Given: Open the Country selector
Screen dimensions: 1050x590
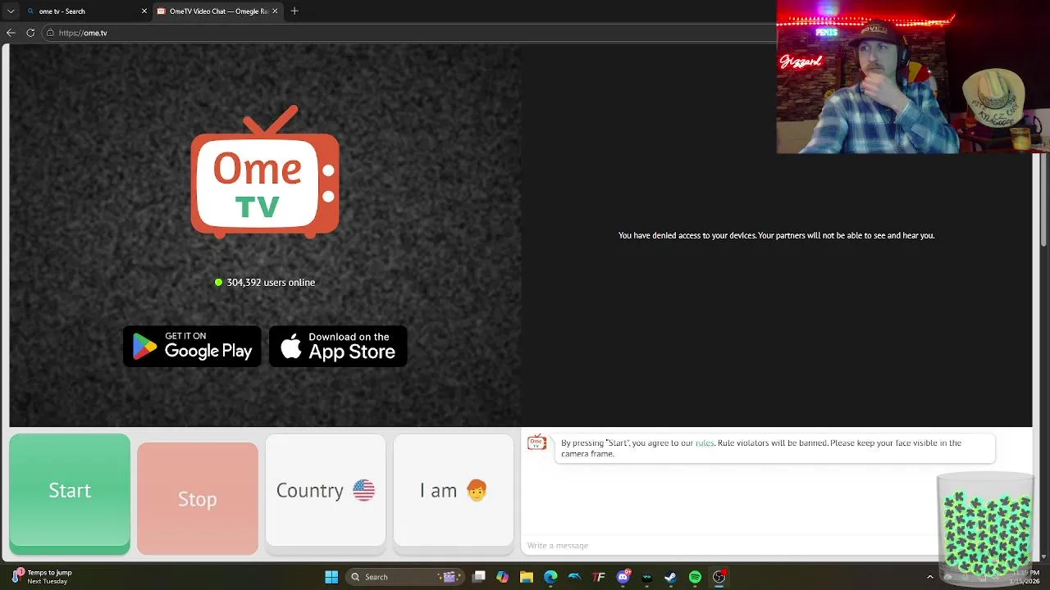Looking at the screenshot, I should 326,490.
